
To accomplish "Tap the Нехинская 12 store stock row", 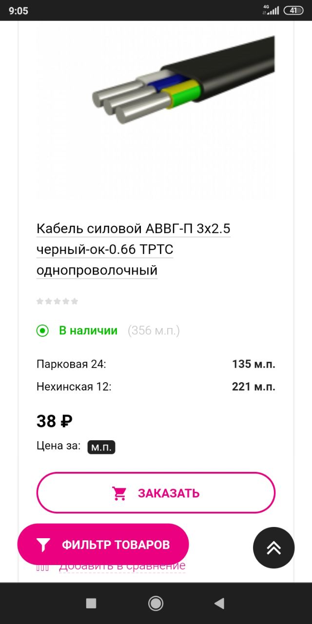I will [156, 387].
